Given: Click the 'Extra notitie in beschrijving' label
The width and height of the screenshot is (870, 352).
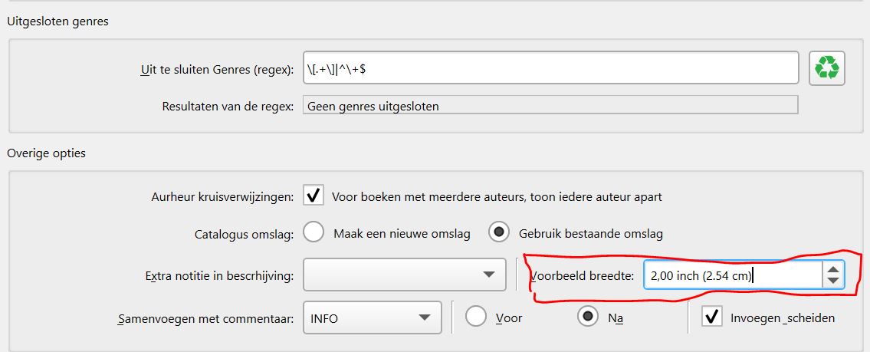Looking at the screenshot, I should point(219,275).
